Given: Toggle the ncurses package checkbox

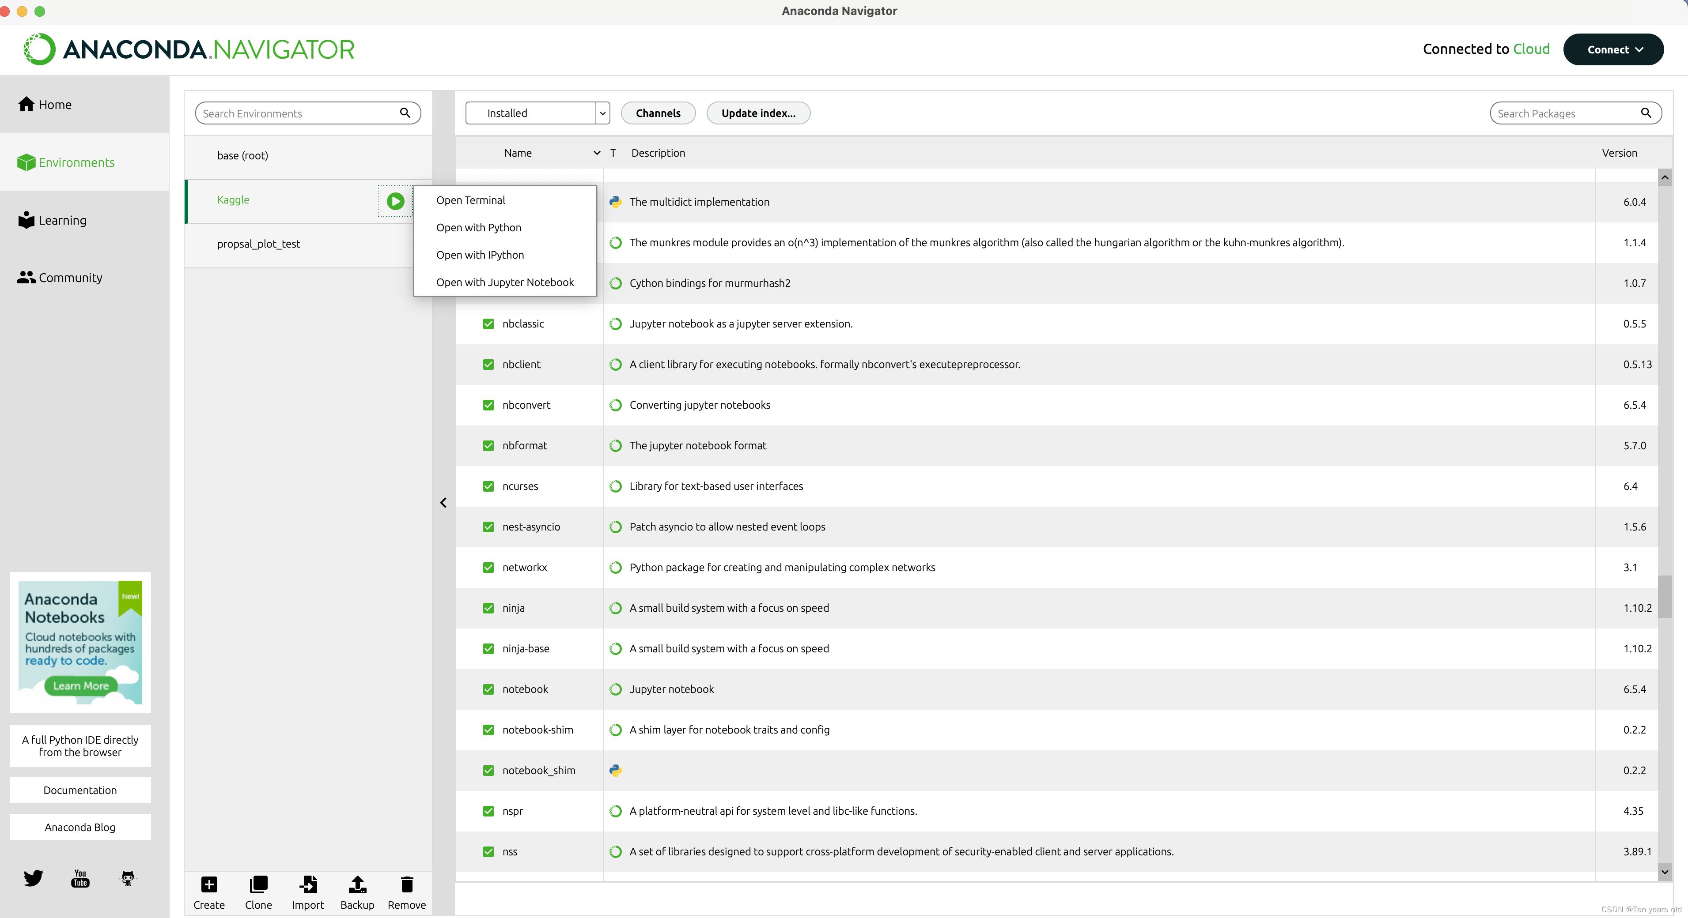Looking at the screenshot, I should click(x=488, y=486).
